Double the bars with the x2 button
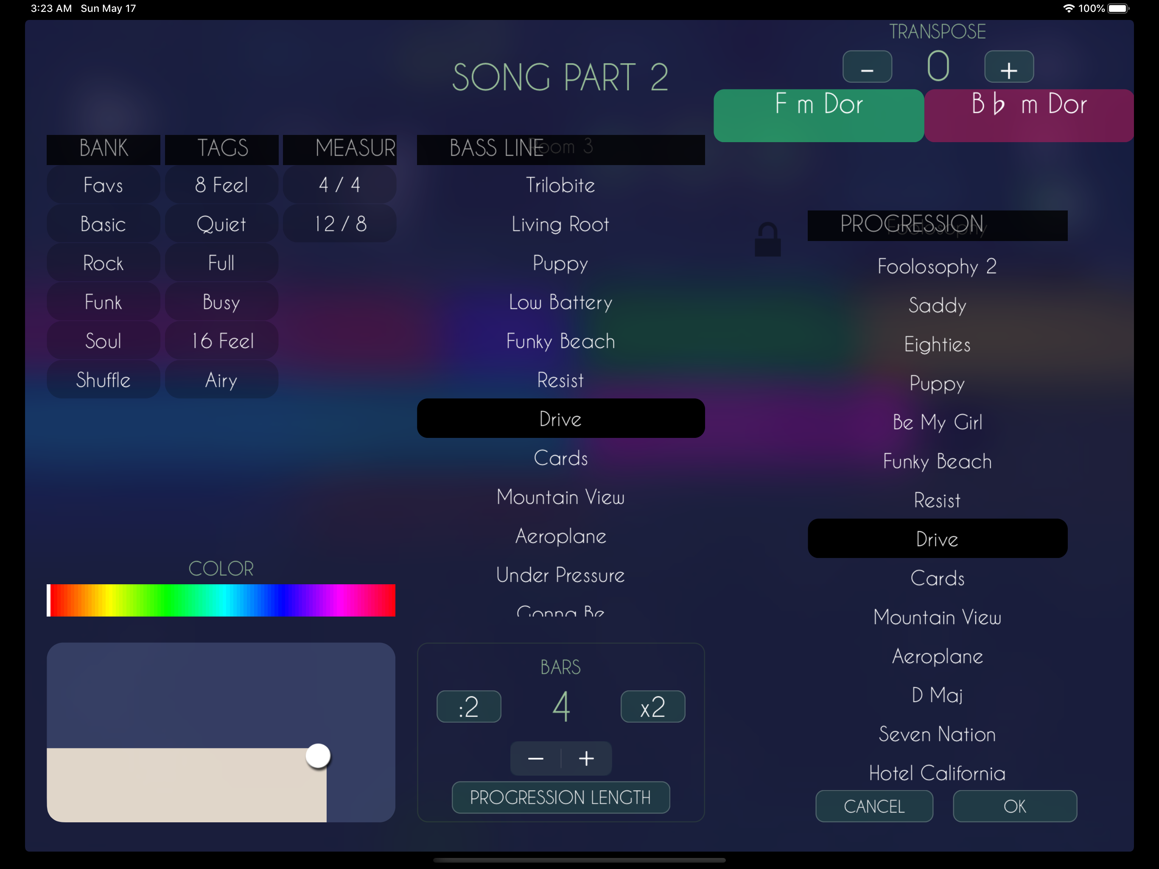This screenshot has width=1159, height=869. click(x=652, y=706)
